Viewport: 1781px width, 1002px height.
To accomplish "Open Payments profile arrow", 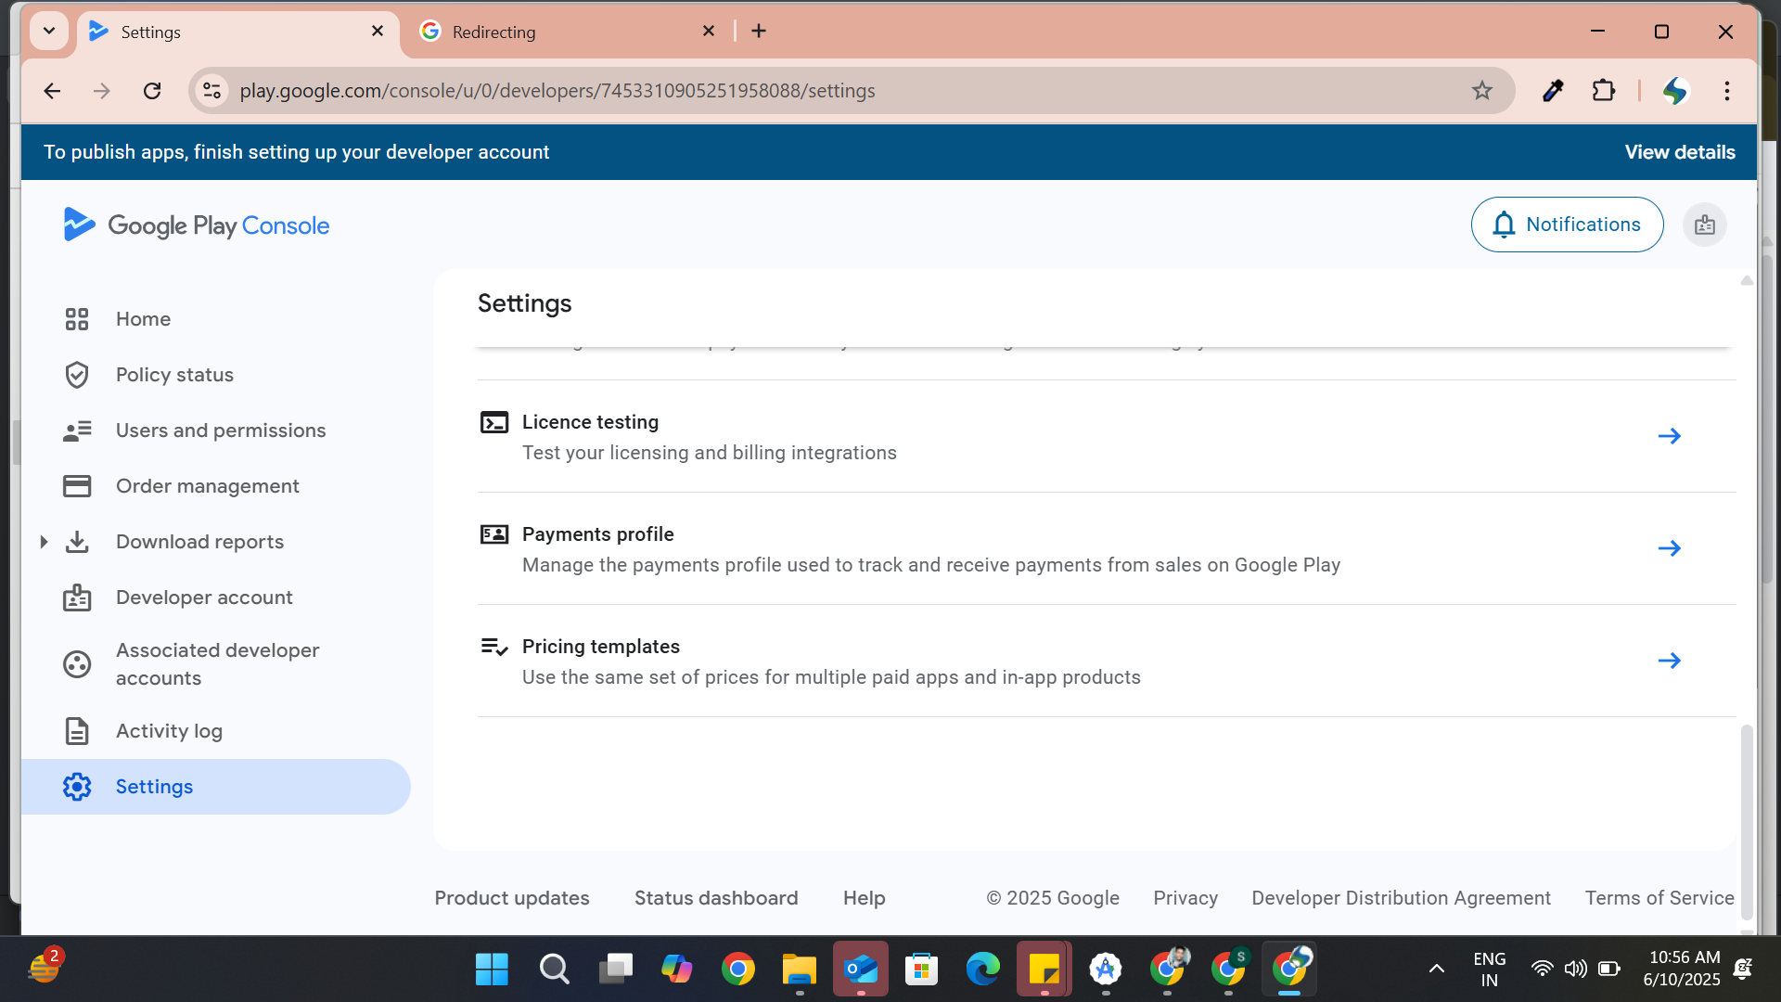I will pyautogui.click(x=1669, y=548).
